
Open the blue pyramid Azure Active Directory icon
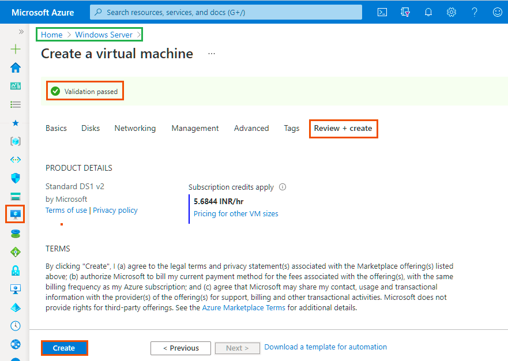(16, 307)
